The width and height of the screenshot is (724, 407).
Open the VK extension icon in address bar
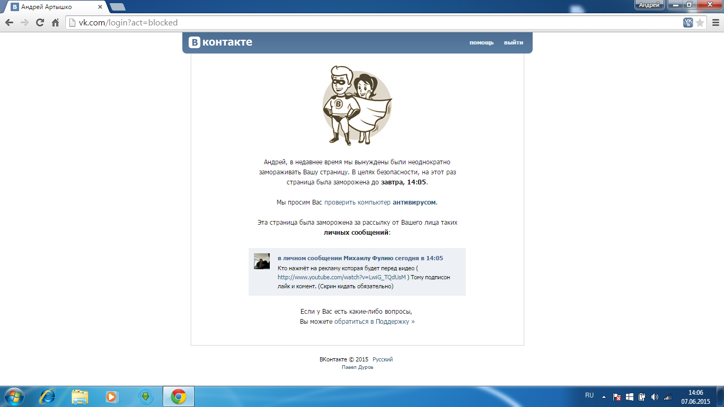688,23
